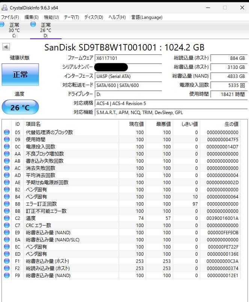Click status orb for ID F9 row

(x=7, y=275)
